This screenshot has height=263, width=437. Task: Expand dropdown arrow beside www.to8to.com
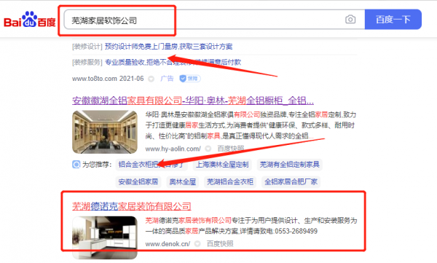pyautogui.click(x=151, y=79)
